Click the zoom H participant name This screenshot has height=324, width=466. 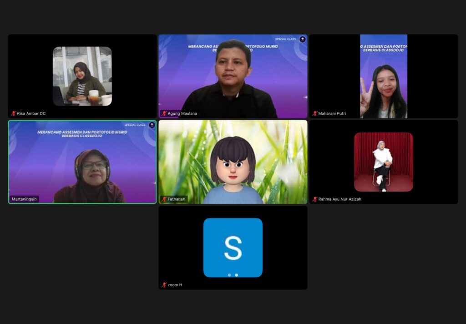175,285
